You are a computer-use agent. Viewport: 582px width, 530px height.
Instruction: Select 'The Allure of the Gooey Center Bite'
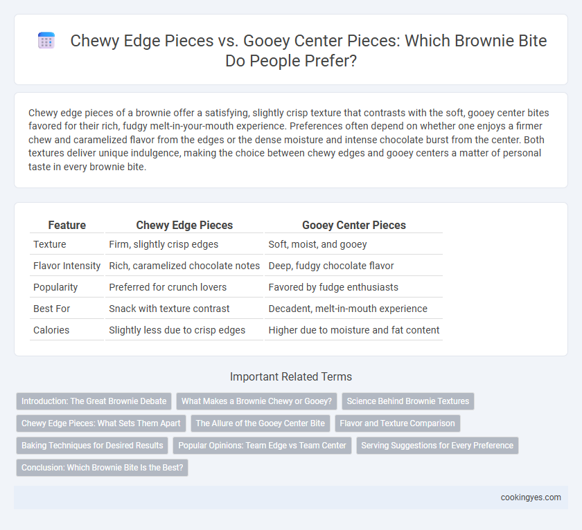click(x=261, y=423)
